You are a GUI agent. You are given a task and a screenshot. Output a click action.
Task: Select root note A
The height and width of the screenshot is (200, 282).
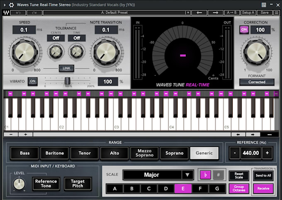click(114, 189)
